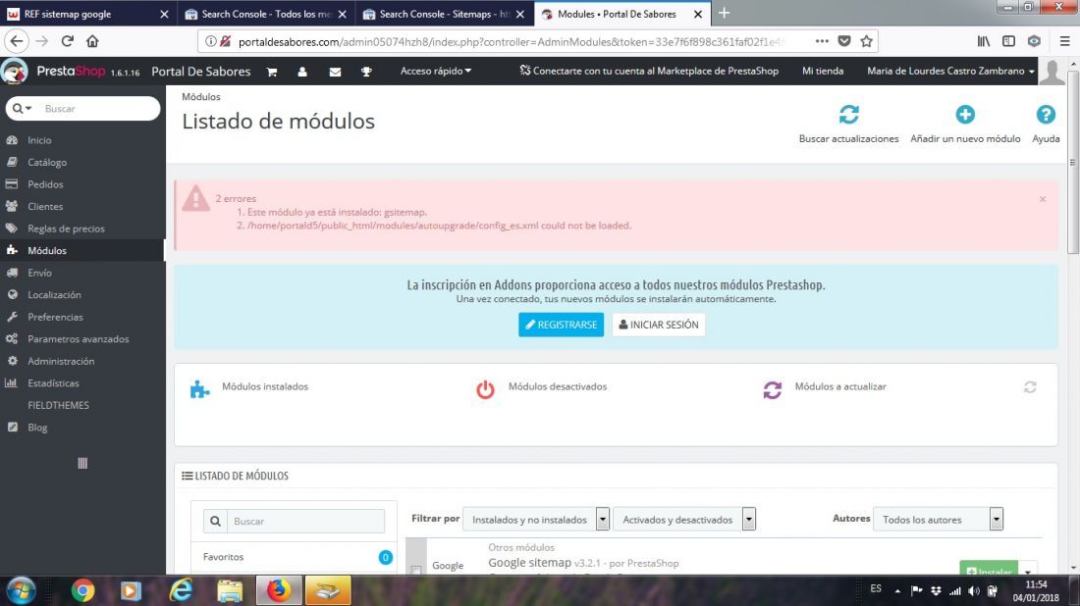This screenshot has height=606, width=1080.
Task: Open page actions three-dot menu
Action: (822, 41)
